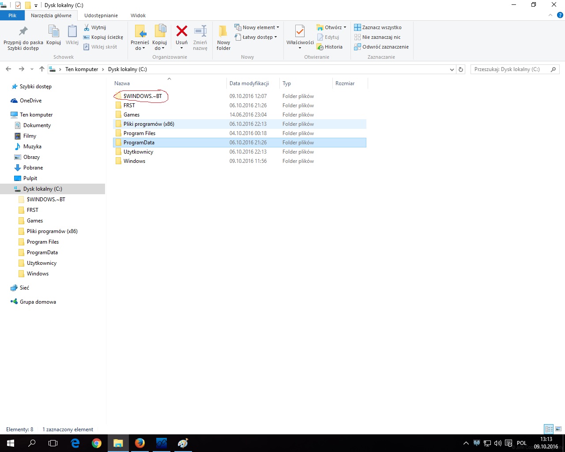
Task: Go up one folder level arrow
Action: [42, 69]
